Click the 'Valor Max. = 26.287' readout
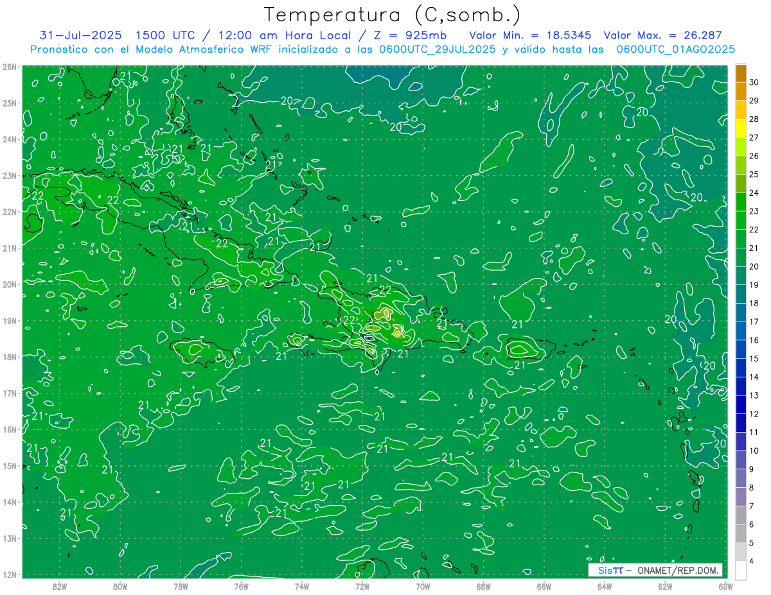The height and width of the screenshot is (595, 771). [x=662, y=36]
